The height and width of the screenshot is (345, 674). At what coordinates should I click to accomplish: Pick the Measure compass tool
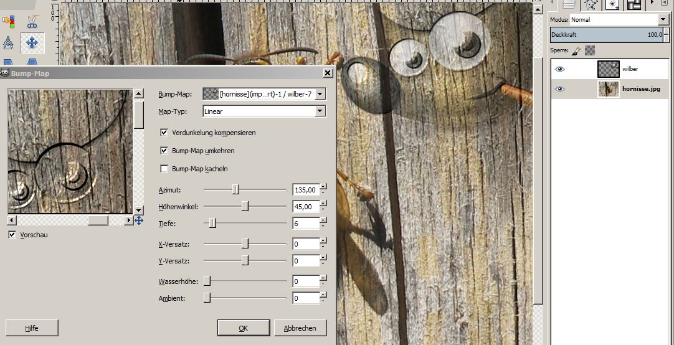tap(9, 42)
